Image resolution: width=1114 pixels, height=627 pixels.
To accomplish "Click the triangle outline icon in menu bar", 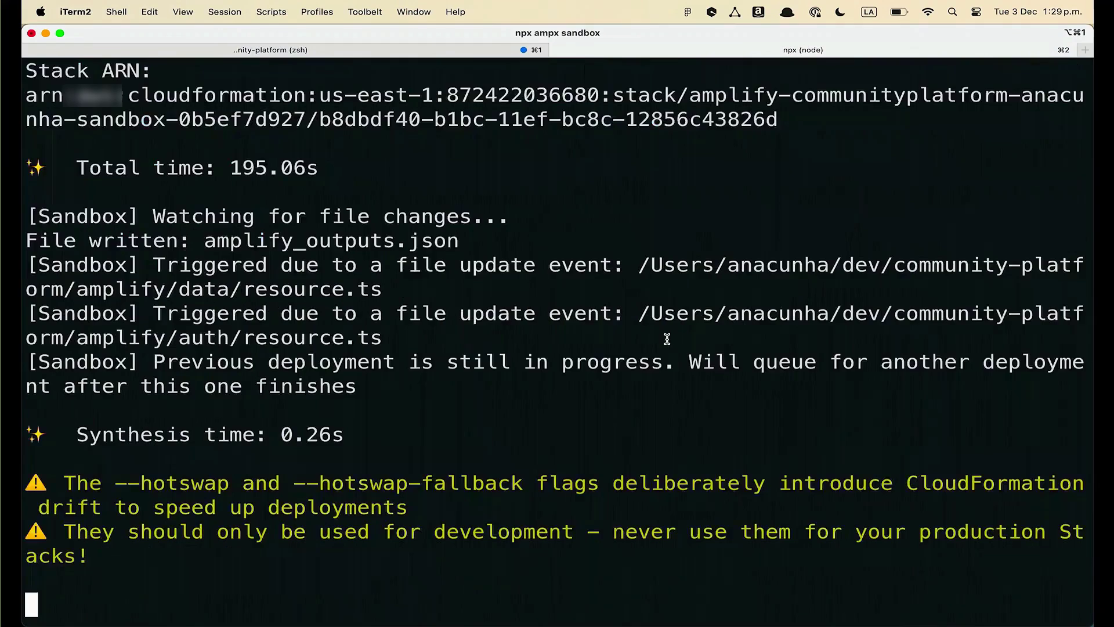I will pyautogui.click(x=735, y=12).
